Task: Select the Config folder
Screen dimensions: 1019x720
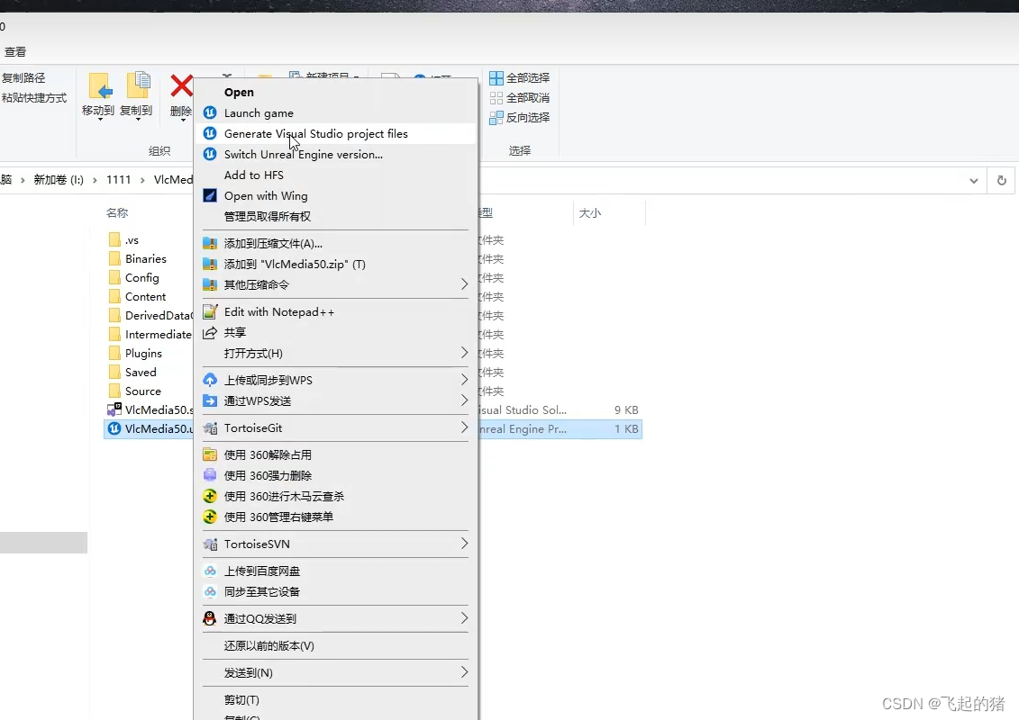Action: [x=141, y=278]
